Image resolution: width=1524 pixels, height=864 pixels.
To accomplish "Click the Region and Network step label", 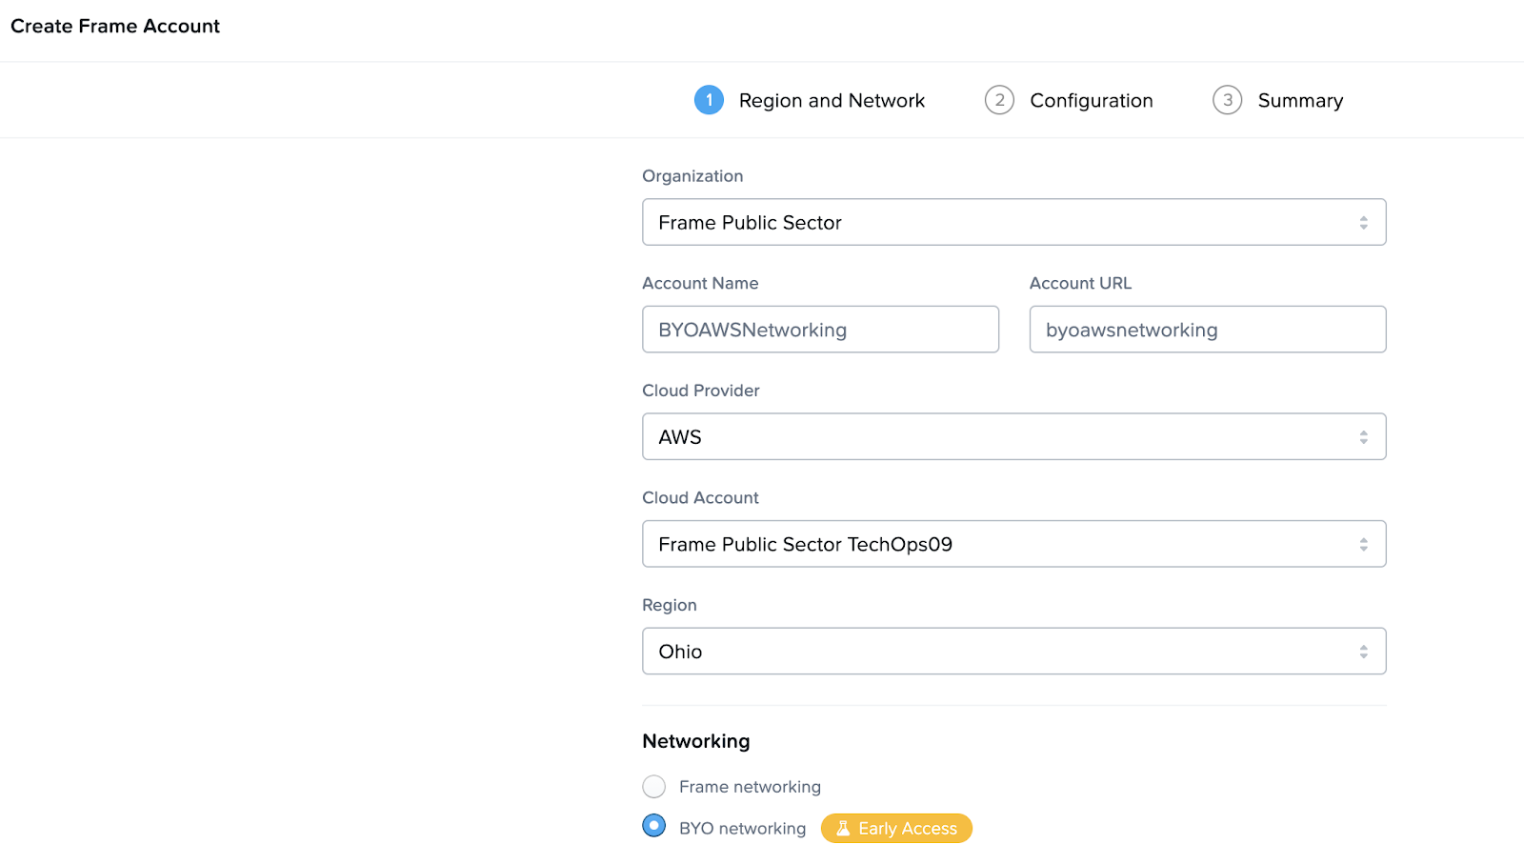I will (x=832, y=101).
